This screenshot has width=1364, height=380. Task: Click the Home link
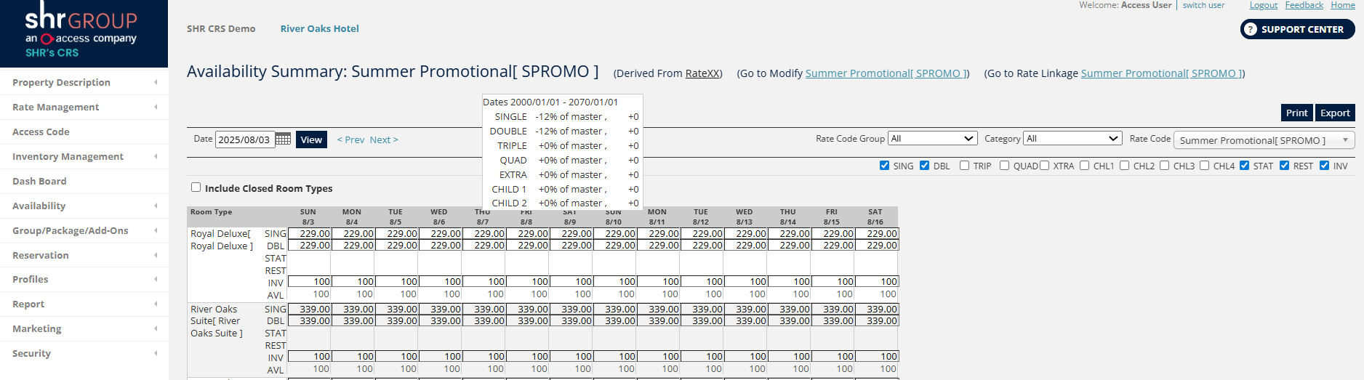click(1343, 5)
